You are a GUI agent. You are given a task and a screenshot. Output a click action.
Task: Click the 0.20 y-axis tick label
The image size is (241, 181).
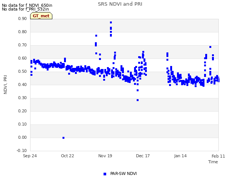click(23, 111)
